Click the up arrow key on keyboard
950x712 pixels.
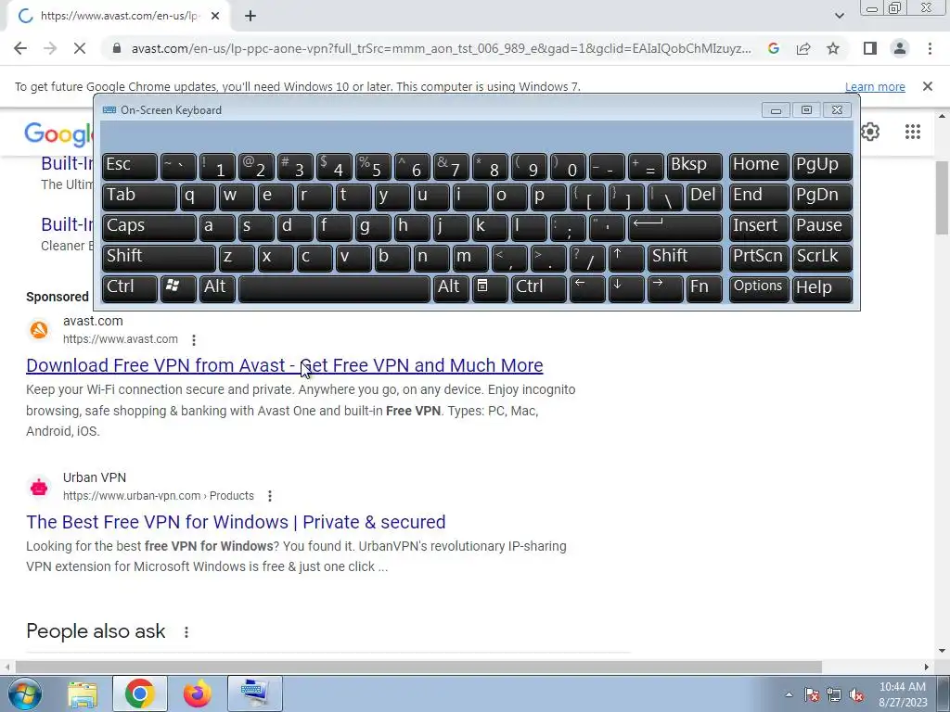point(626,258)
